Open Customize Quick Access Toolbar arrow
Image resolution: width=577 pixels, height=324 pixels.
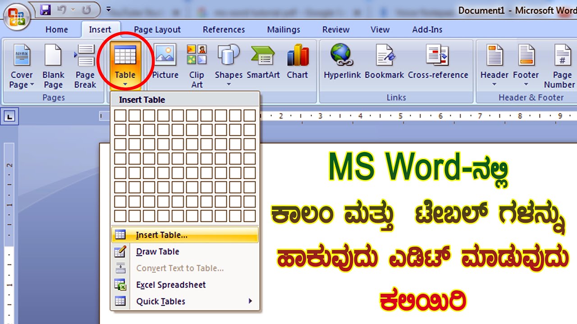tap(108, 9)
